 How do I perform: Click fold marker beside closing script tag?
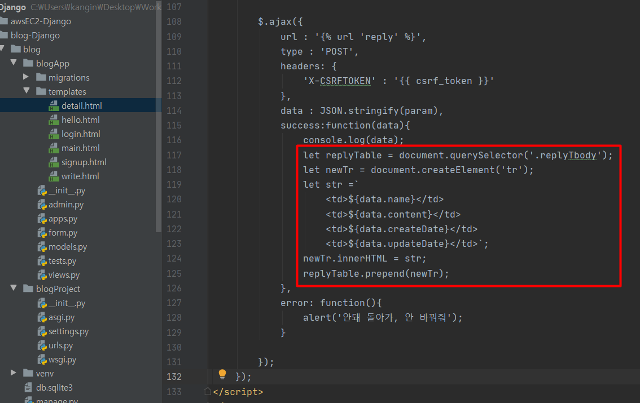(x=207, y=392)
